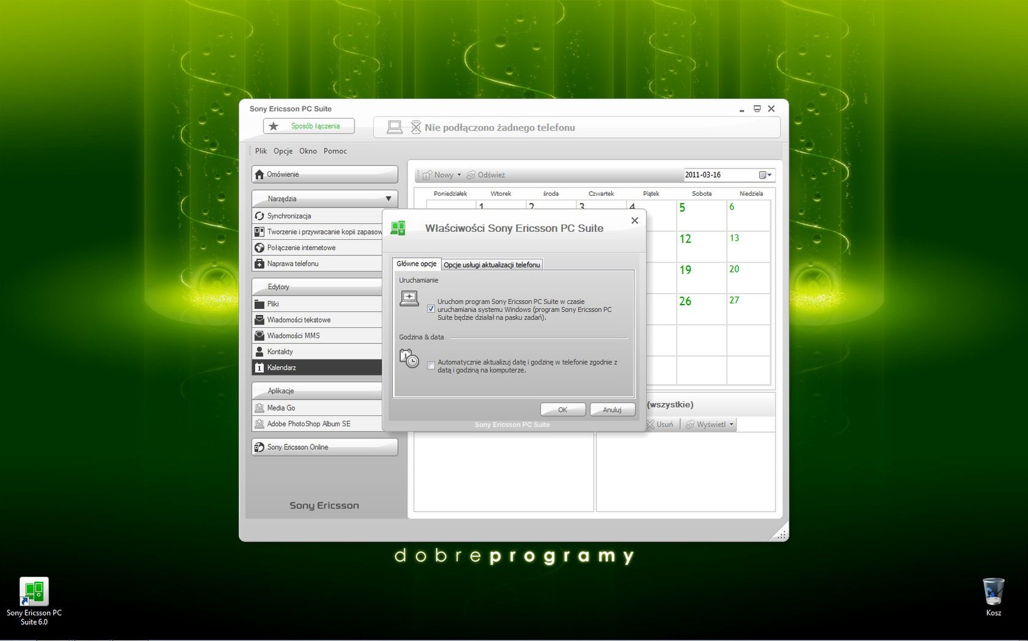Open the Plik menu

tap(261, 151)
